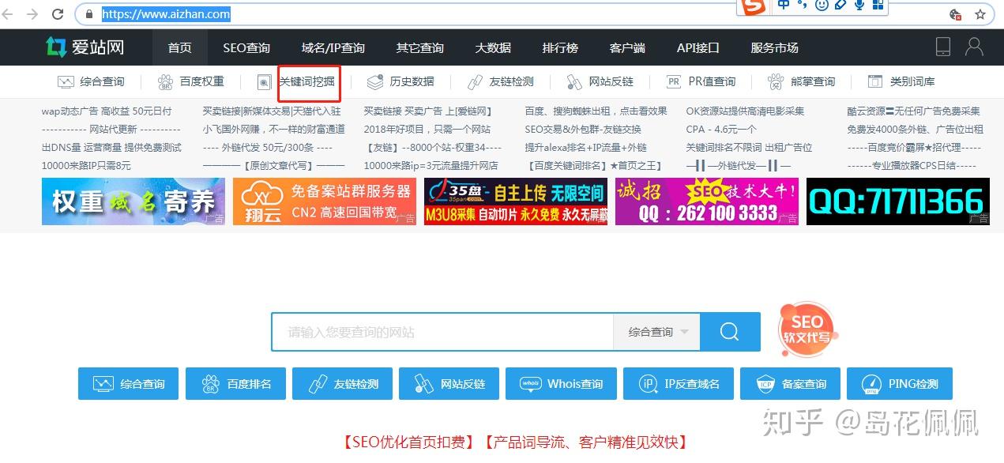The image size is (1004, 463).
Task: Click the 爱站网 logo
Action: click(x=85, y=47)
